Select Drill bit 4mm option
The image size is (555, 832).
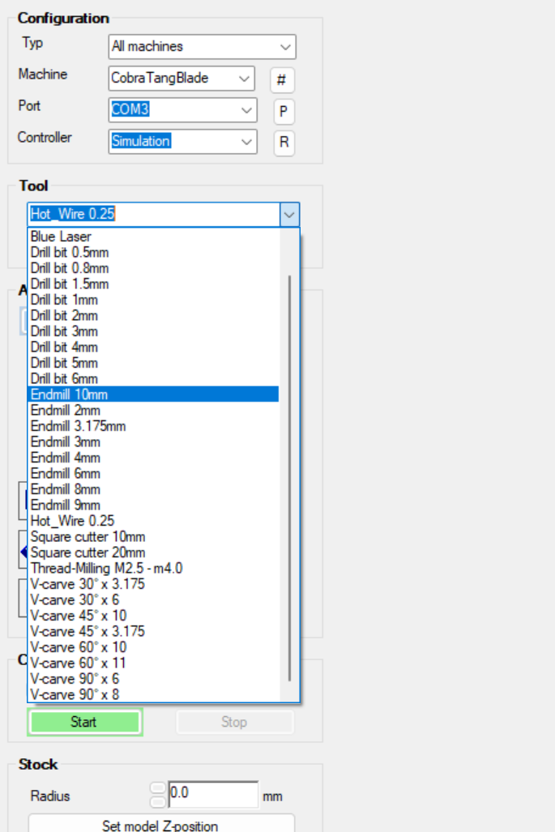(153, 347)
